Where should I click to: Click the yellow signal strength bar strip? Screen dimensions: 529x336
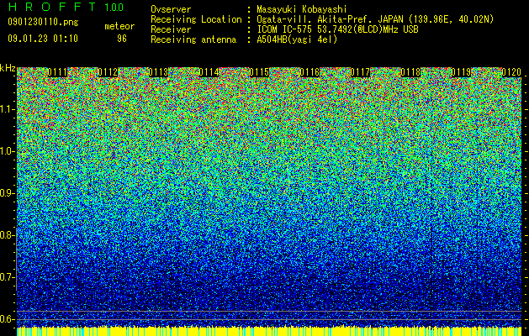269,331
